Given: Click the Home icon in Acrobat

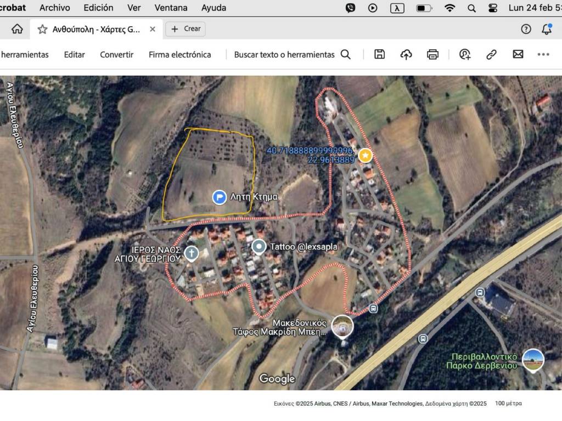Looking at the screenshot, I should click(17, 29).
